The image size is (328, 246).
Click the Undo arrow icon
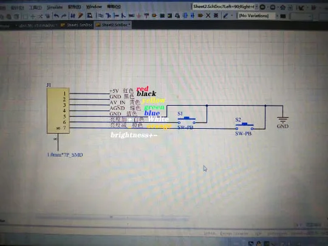[56, 16]
